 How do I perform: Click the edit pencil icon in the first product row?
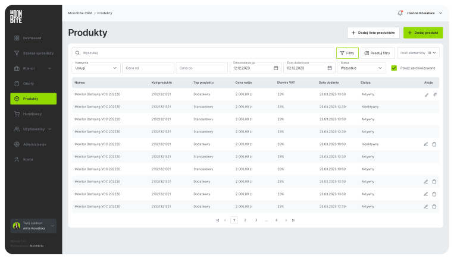click(426, 94)
